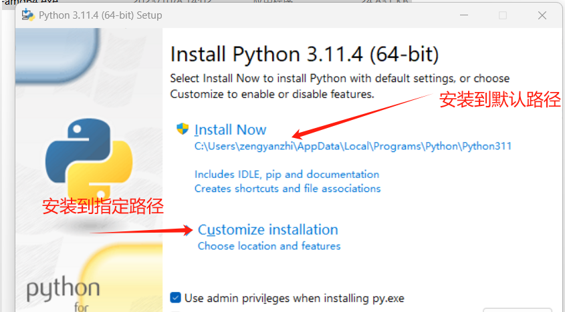The width and height of the screenshot is (565, 312).
Task: Click "Includes IDLE, pip and documentation" line
Action: [287, 175]
